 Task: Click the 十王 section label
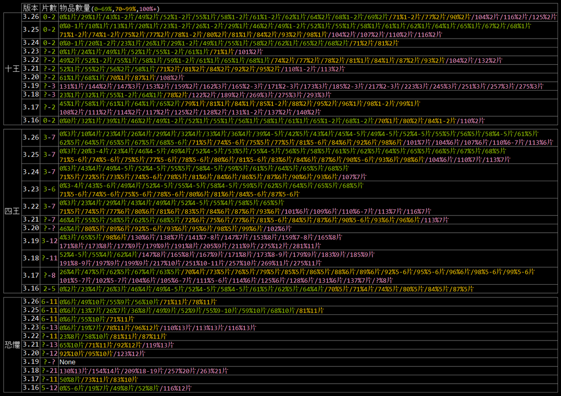(12, 68)
